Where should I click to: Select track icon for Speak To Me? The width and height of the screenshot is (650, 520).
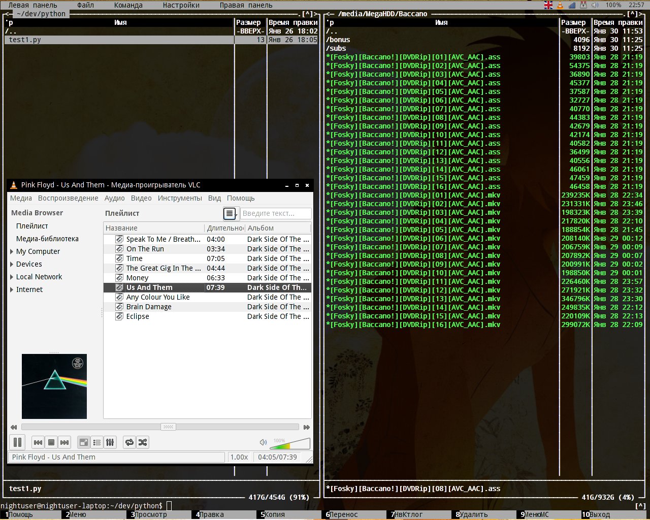coord(119,239)
